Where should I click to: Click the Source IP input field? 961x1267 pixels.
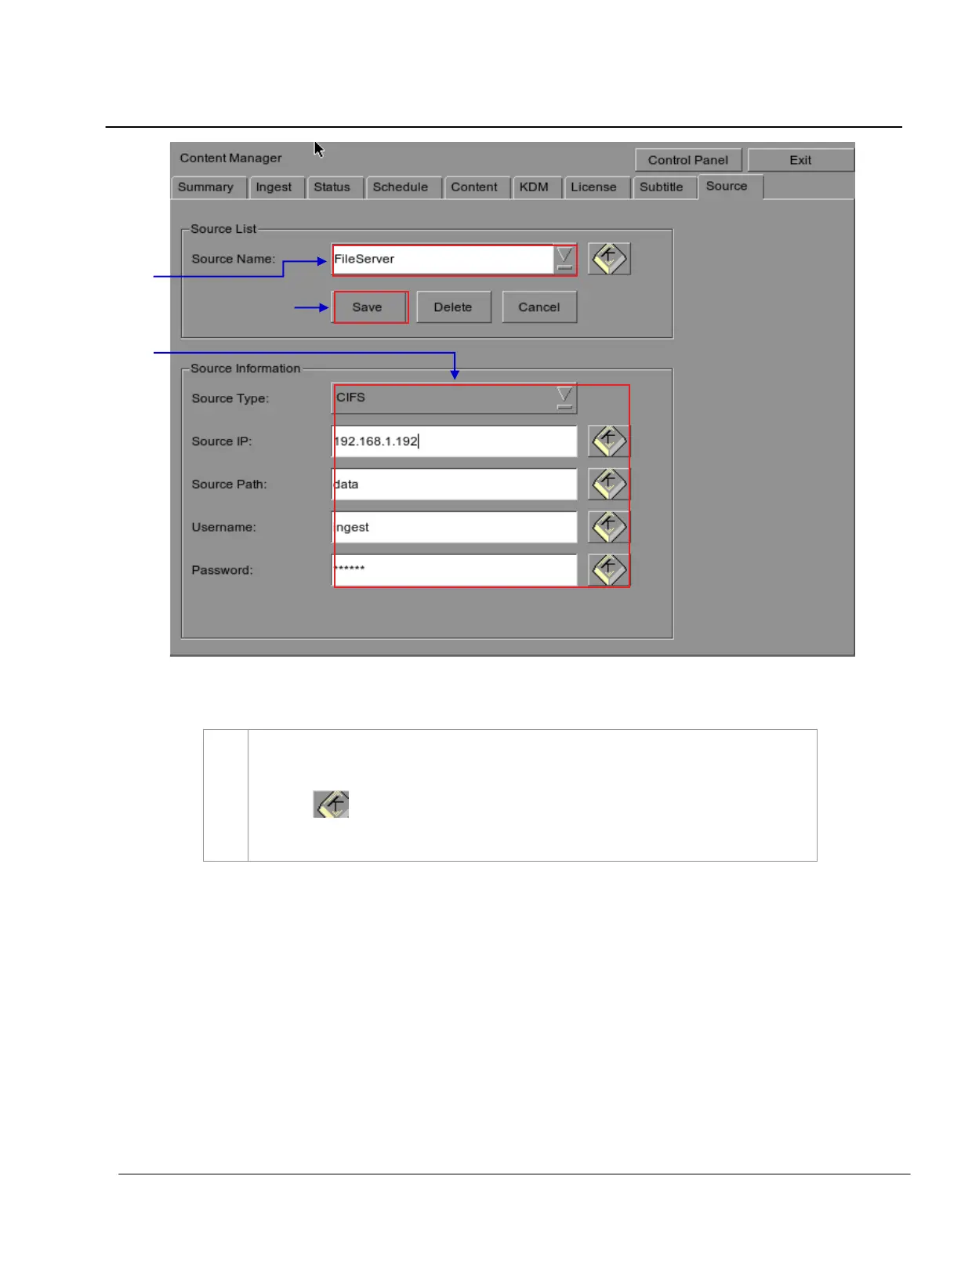click(455, 441)
